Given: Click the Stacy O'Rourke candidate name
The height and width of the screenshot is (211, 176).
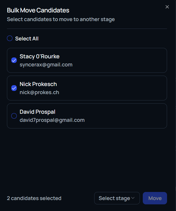Looking at the screenshot, I should click(x=40, y=56).
